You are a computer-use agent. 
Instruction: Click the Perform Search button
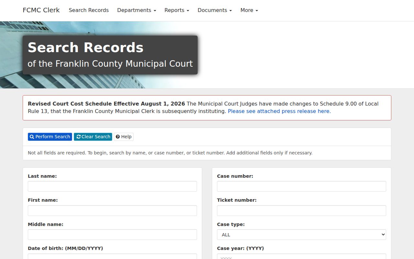[50, 137]
